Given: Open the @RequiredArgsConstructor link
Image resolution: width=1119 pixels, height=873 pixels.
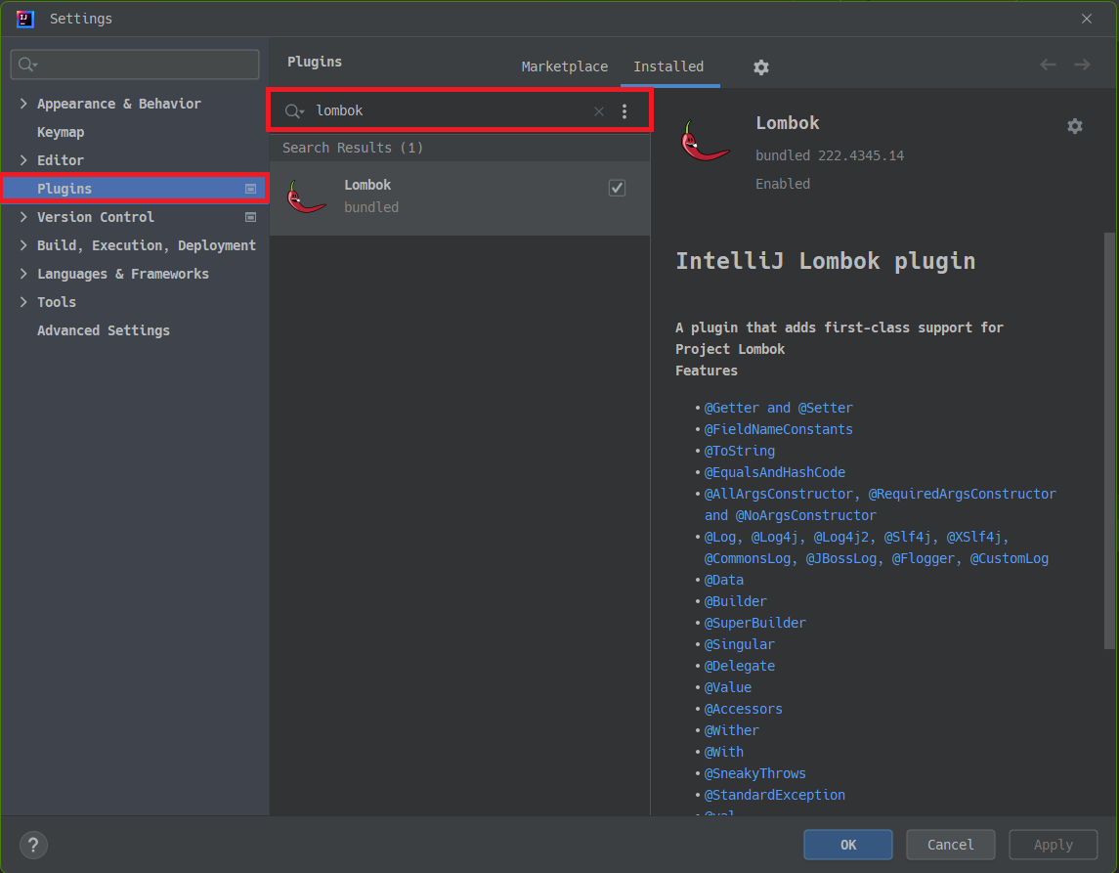Looking at the screenshot, I should pos(962,494).
